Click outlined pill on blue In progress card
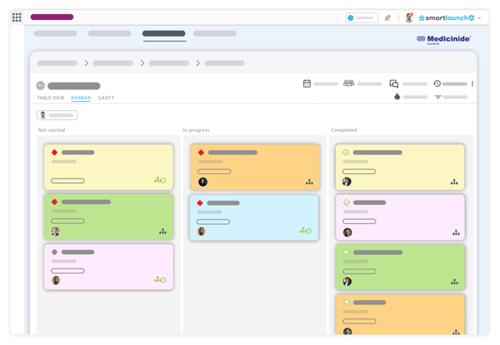This screenshot has width=500, height=345. coord(213,221)
